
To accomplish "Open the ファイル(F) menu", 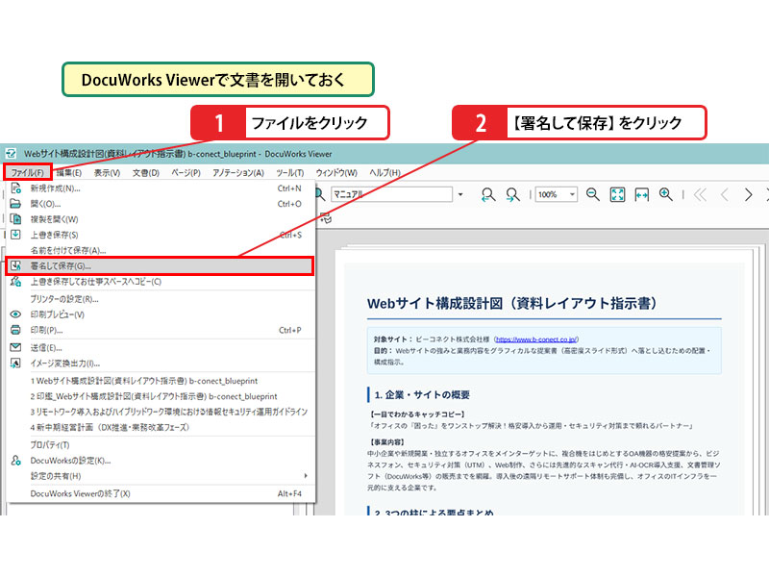I will pos(28,172).
